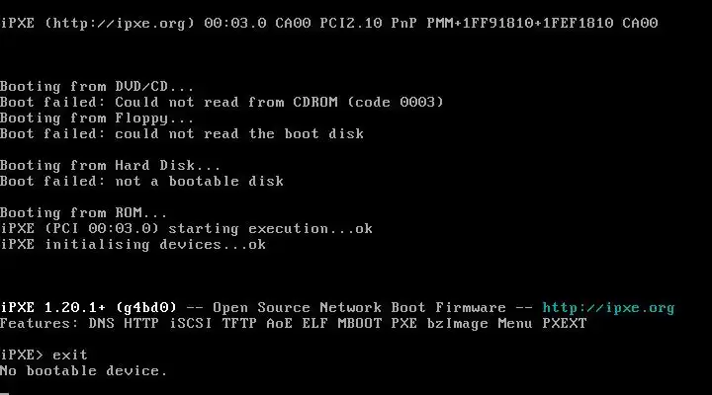Click 'Open Source Network Boot Firmware' text
Viewport: 712px width, 395px height.
click(359, 307)
